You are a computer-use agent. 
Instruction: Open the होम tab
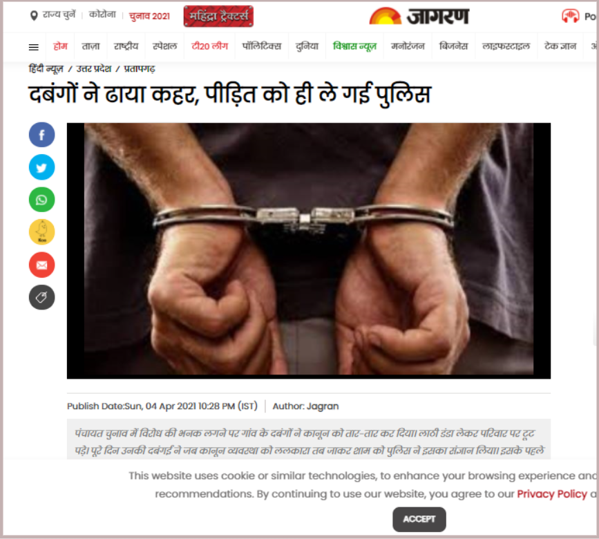(60, 46)
